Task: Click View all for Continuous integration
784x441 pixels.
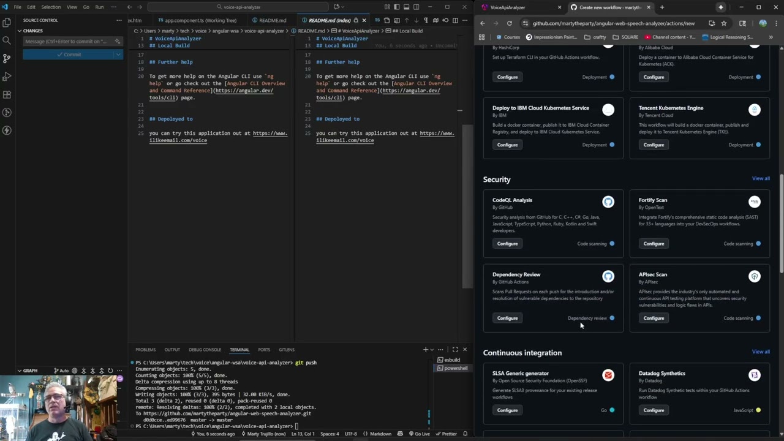Action: pos(761,352)
